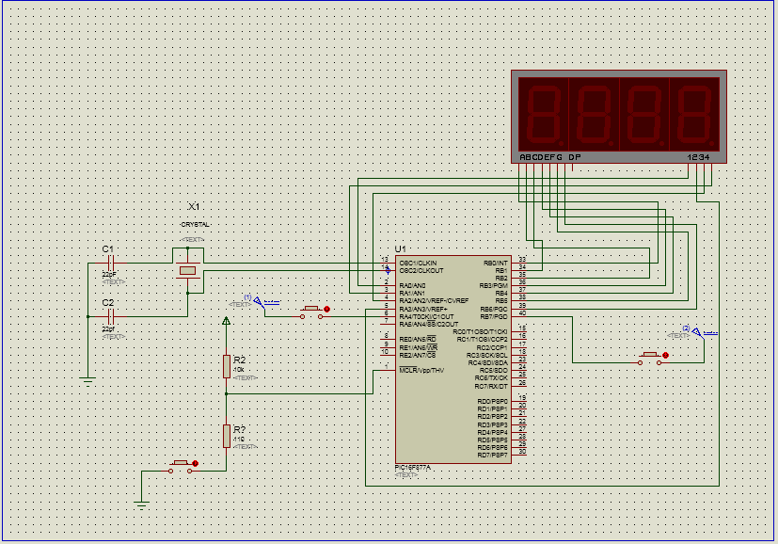This screenshot has width=778, height=544.
Task: Click the OSC1/CLKIN pin label
Action: [x=418, y=264]
